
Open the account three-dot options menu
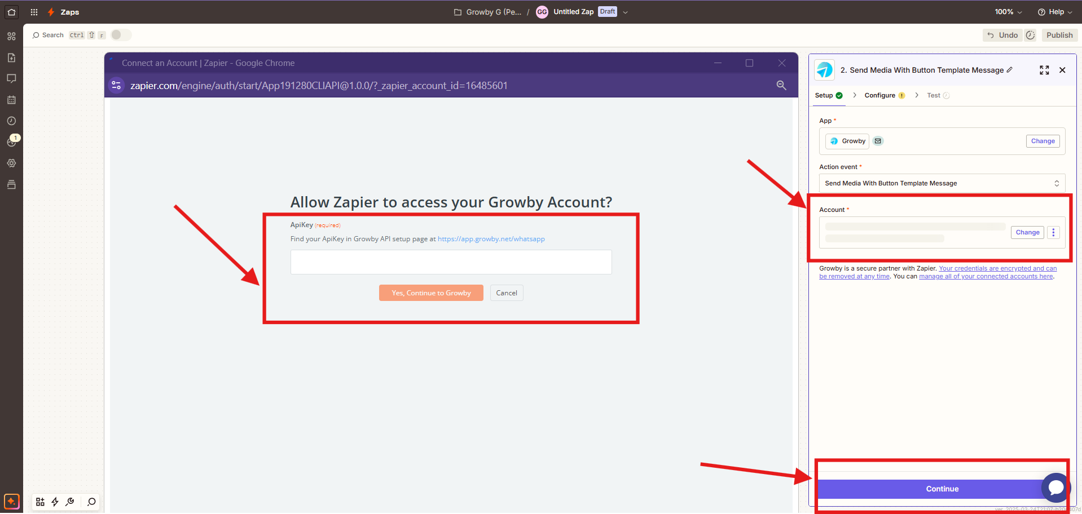tap(1053, 232)
